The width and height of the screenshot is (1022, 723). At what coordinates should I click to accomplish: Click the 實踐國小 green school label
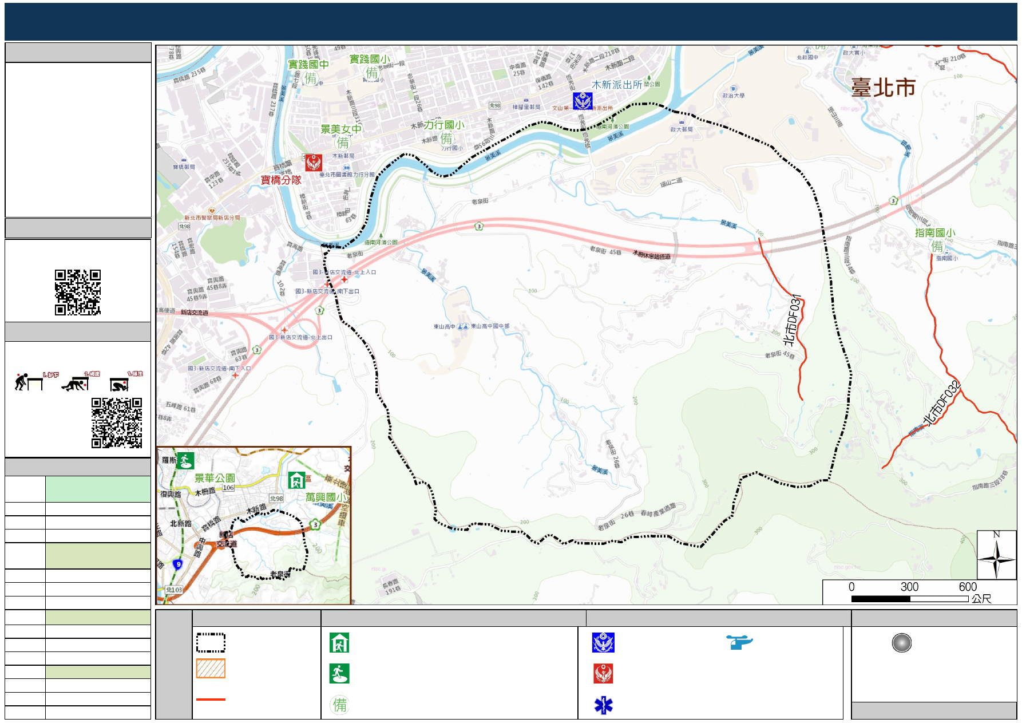coord(370,59)
